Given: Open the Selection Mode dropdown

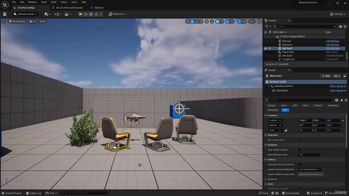Looking at the screenshot, I should pos(25,14).
